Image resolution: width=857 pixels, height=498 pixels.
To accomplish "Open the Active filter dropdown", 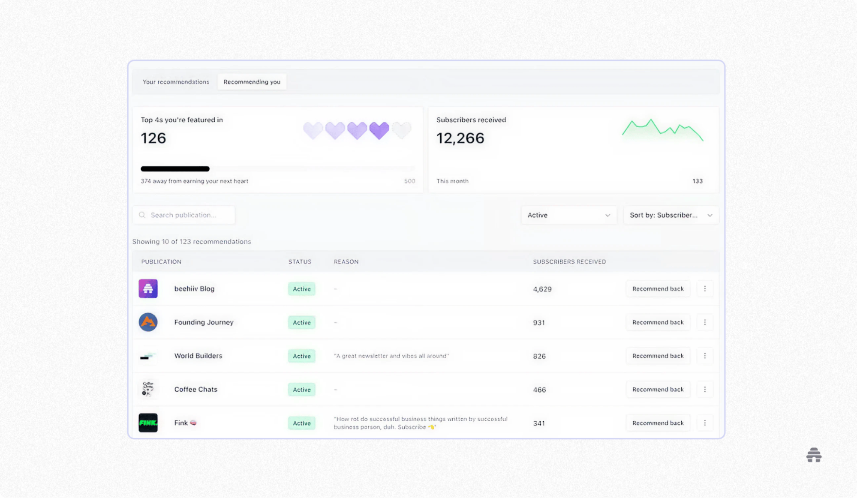I will [568, 215].
